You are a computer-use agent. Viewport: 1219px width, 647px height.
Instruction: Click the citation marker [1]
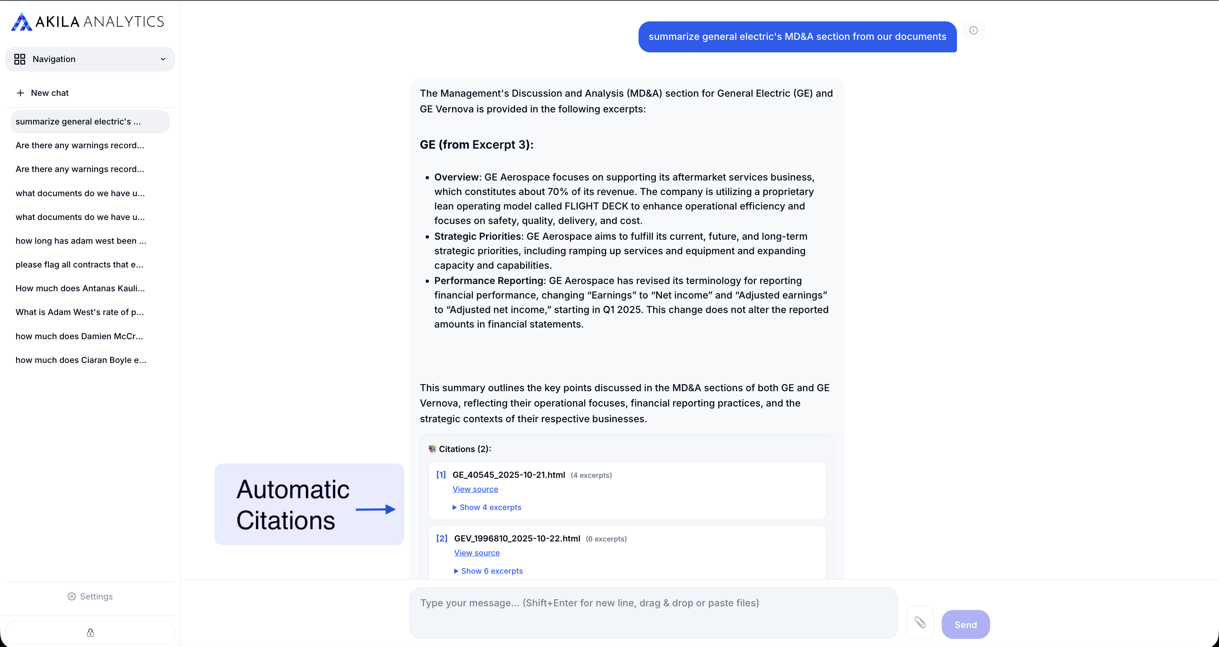click(x=441, y=475)
